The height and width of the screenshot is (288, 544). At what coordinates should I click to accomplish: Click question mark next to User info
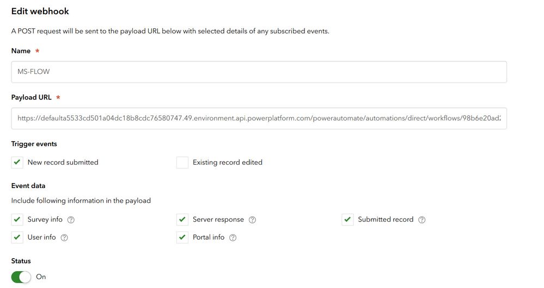coord(64,238)
